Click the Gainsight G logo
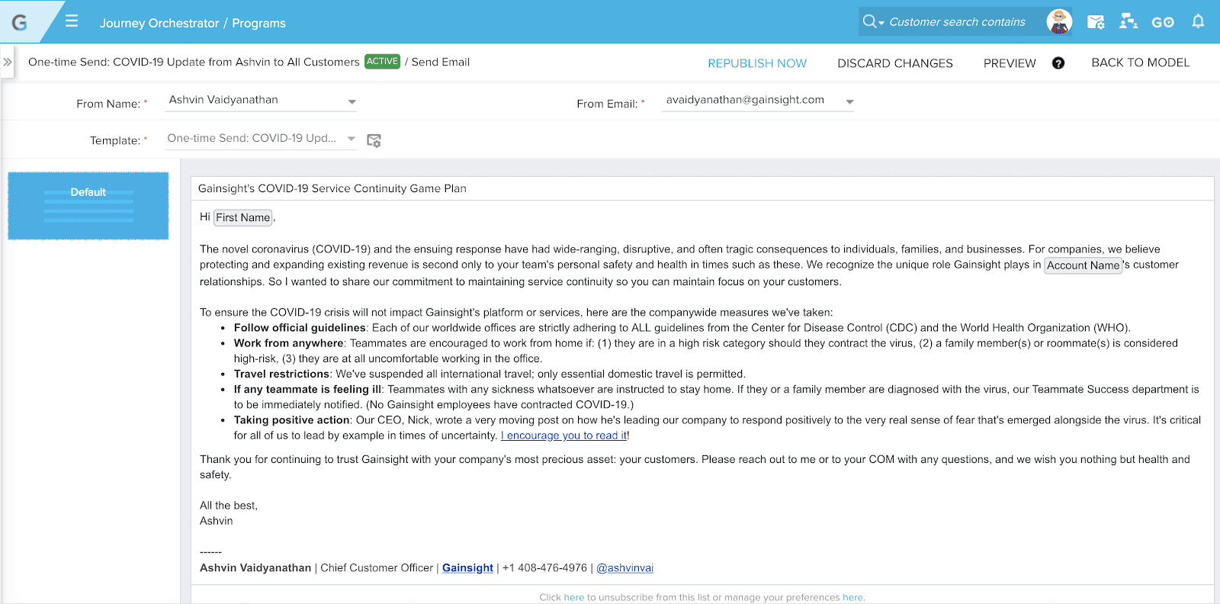The height and width of the screenshot is (604, 1220). [x=20, y=22]
